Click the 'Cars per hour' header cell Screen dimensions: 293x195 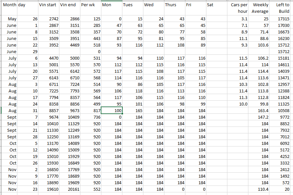click(238, 8)
